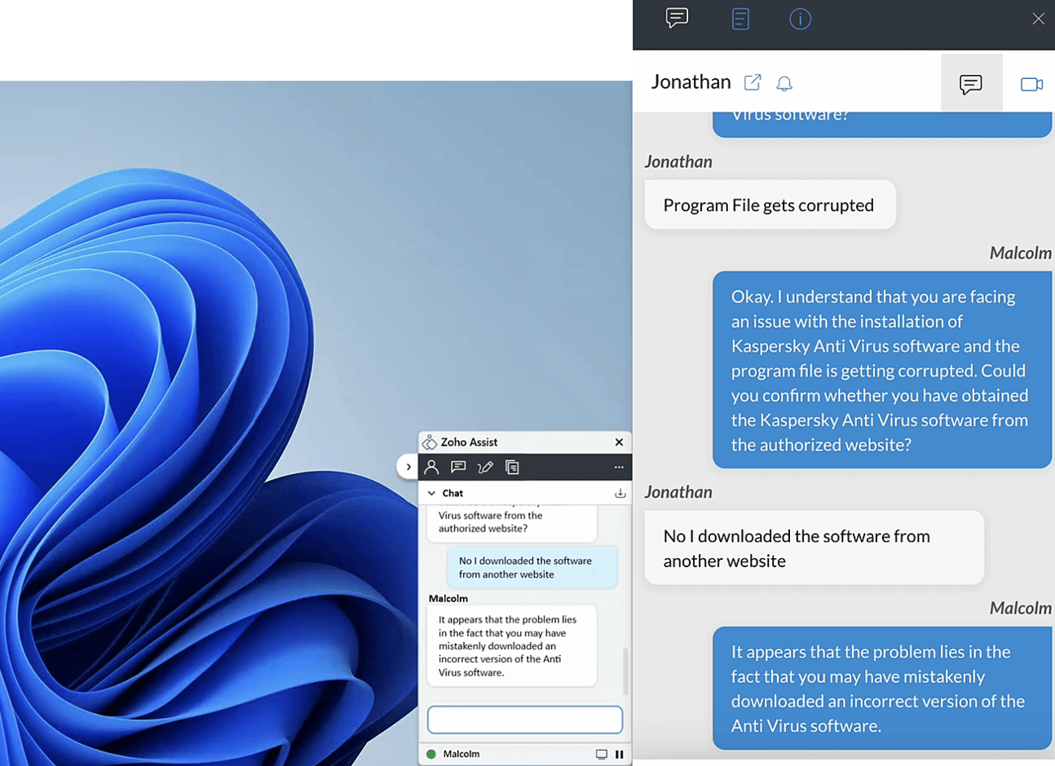Image resolution: width=1055 pixels, height=766 pixels.
Task: Click the person icon in the Zoho Assist widget
Action: click(x=431, y=467)
